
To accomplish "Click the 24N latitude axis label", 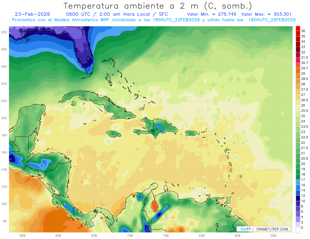I will 4,84.
